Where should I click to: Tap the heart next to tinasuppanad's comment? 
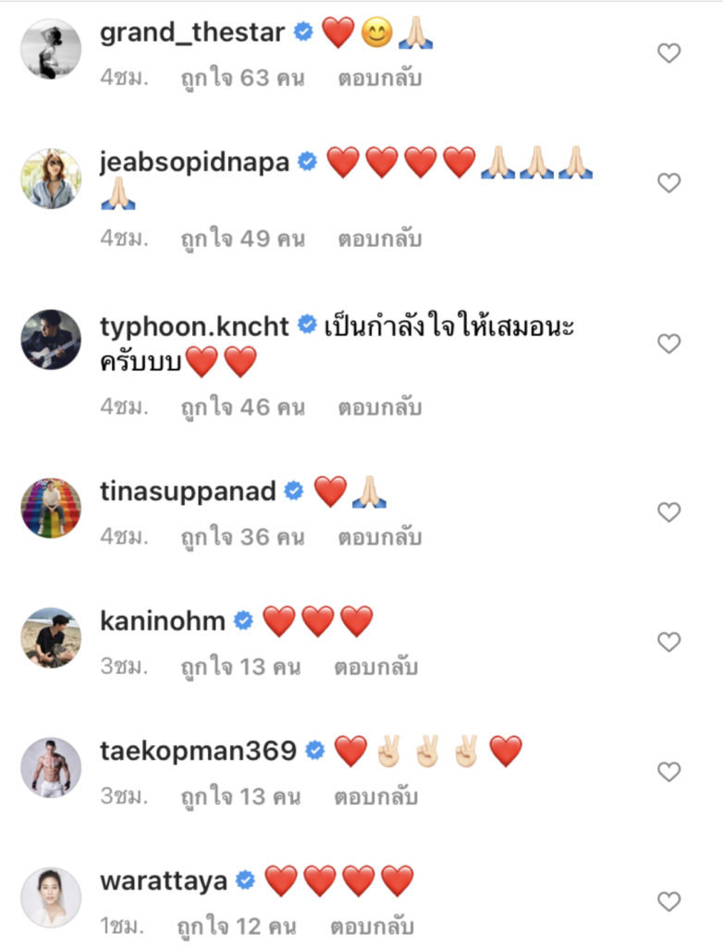668,512
